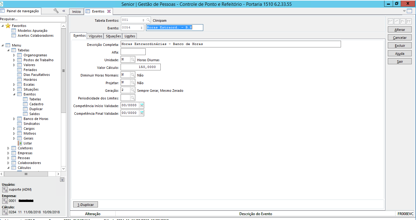Click the 1-Duplicar button
The width and height of the screenshot is (416, 220).
click(x=85, y=204)
